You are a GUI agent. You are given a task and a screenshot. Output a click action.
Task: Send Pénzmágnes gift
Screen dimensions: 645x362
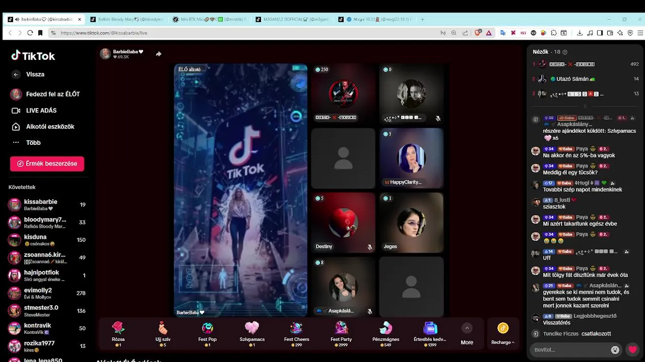coord(385,333)
